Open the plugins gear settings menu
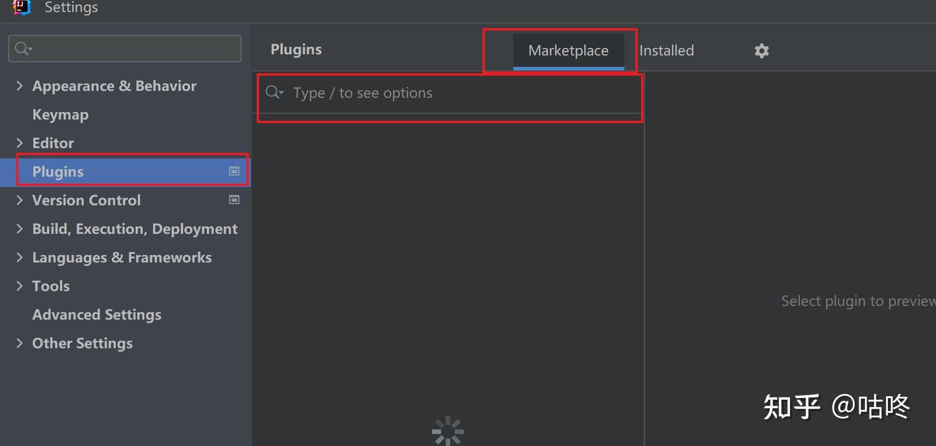The width and height of the screenshot is (936, 446). (x=761, y=51)
